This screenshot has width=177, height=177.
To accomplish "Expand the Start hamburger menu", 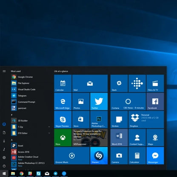I will pos(4,71).
